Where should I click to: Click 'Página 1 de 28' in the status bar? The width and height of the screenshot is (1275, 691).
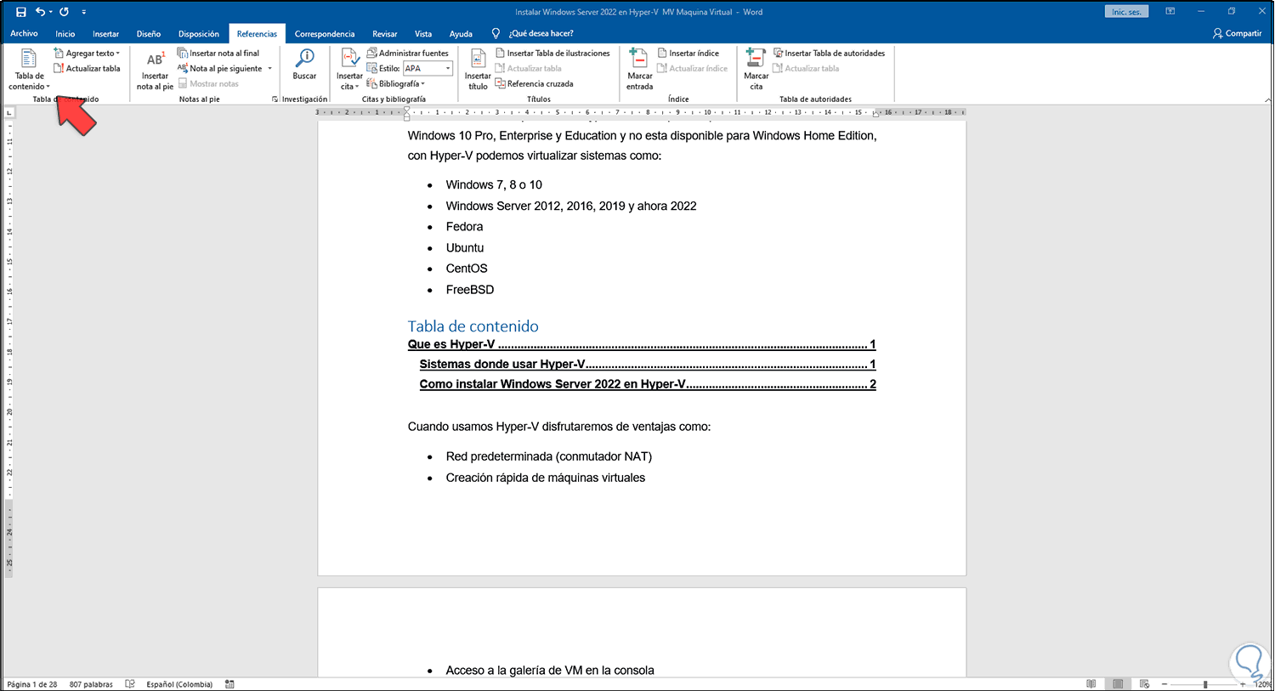pos(32,684)
